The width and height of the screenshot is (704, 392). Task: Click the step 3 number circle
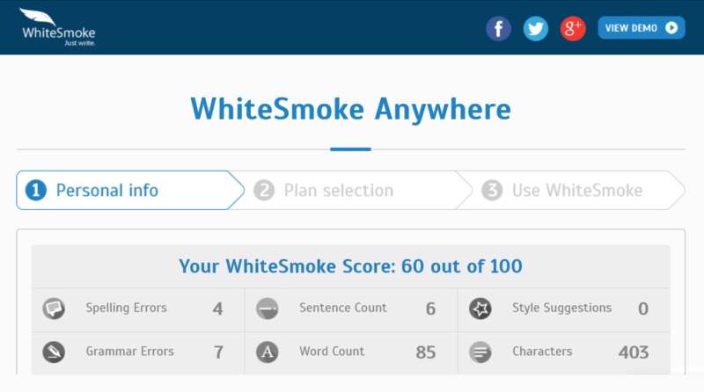pyautogui.click(x=492, y=190)
